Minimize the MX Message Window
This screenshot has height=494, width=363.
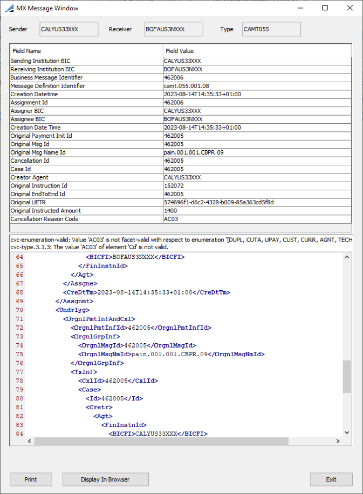[300, 8]
